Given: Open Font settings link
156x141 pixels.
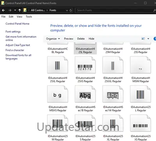Looking at the screenshot, I should (x=13, y=32).
